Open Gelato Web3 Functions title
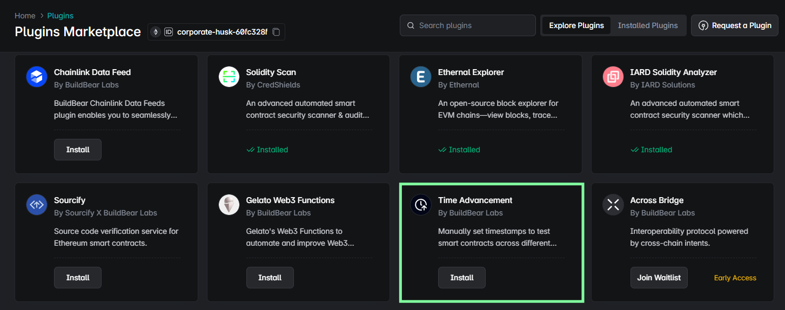Screen dimensions: 785x310 tap(290, 200)
